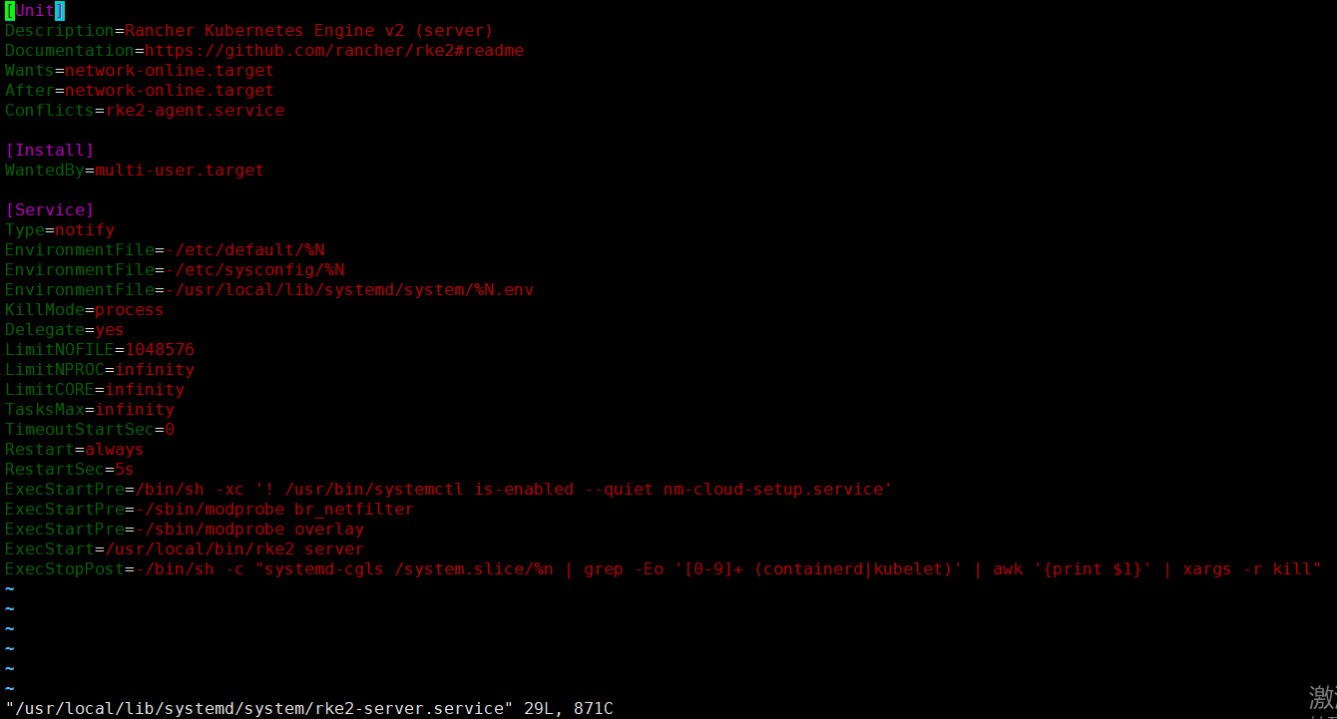Click the KillMode=process setting
Viewport: 1337px width, 719px height.
[84, 310]
